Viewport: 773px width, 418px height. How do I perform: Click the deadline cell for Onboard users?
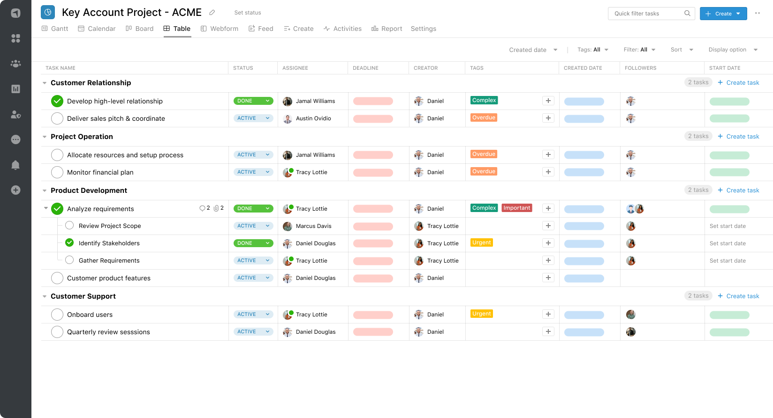(x=373, y=315)
